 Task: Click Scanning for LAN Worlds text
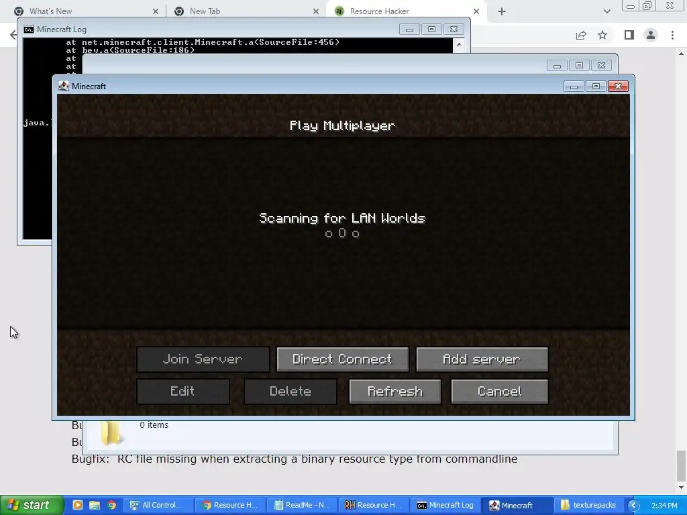tap(342, 218)
